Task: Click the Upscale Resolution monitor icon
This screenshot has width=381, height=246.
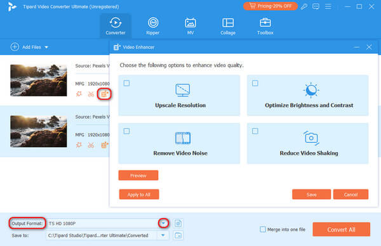Action: pos(182,90)
